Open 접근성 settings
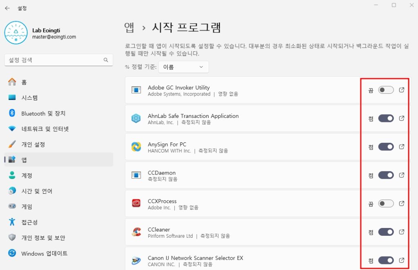 pos(59,222)
